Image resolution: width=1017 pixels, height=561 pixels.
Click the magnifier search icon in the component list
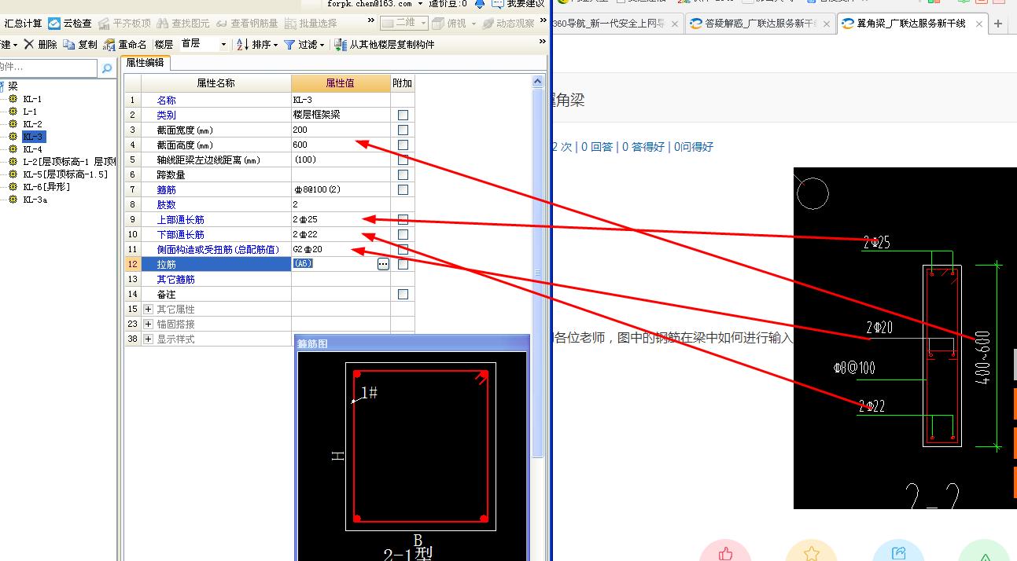coord(107,69)
